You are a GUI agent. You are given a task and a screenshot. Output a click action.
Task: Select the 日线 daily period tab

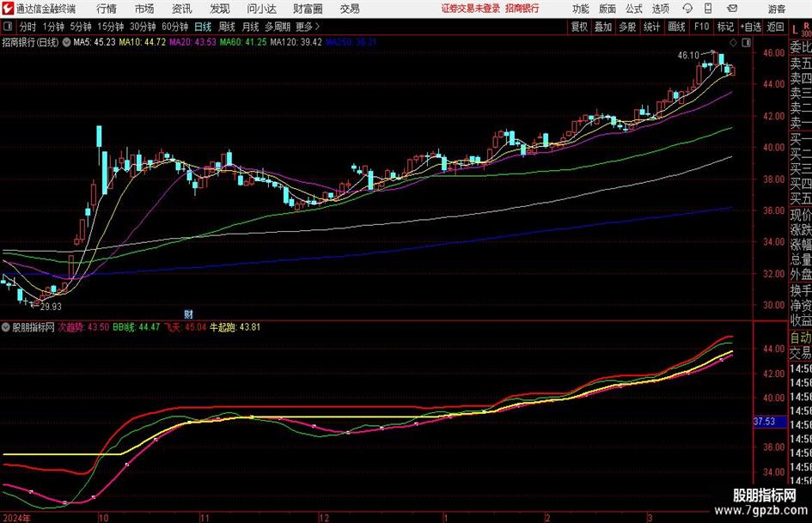point(203,27)
